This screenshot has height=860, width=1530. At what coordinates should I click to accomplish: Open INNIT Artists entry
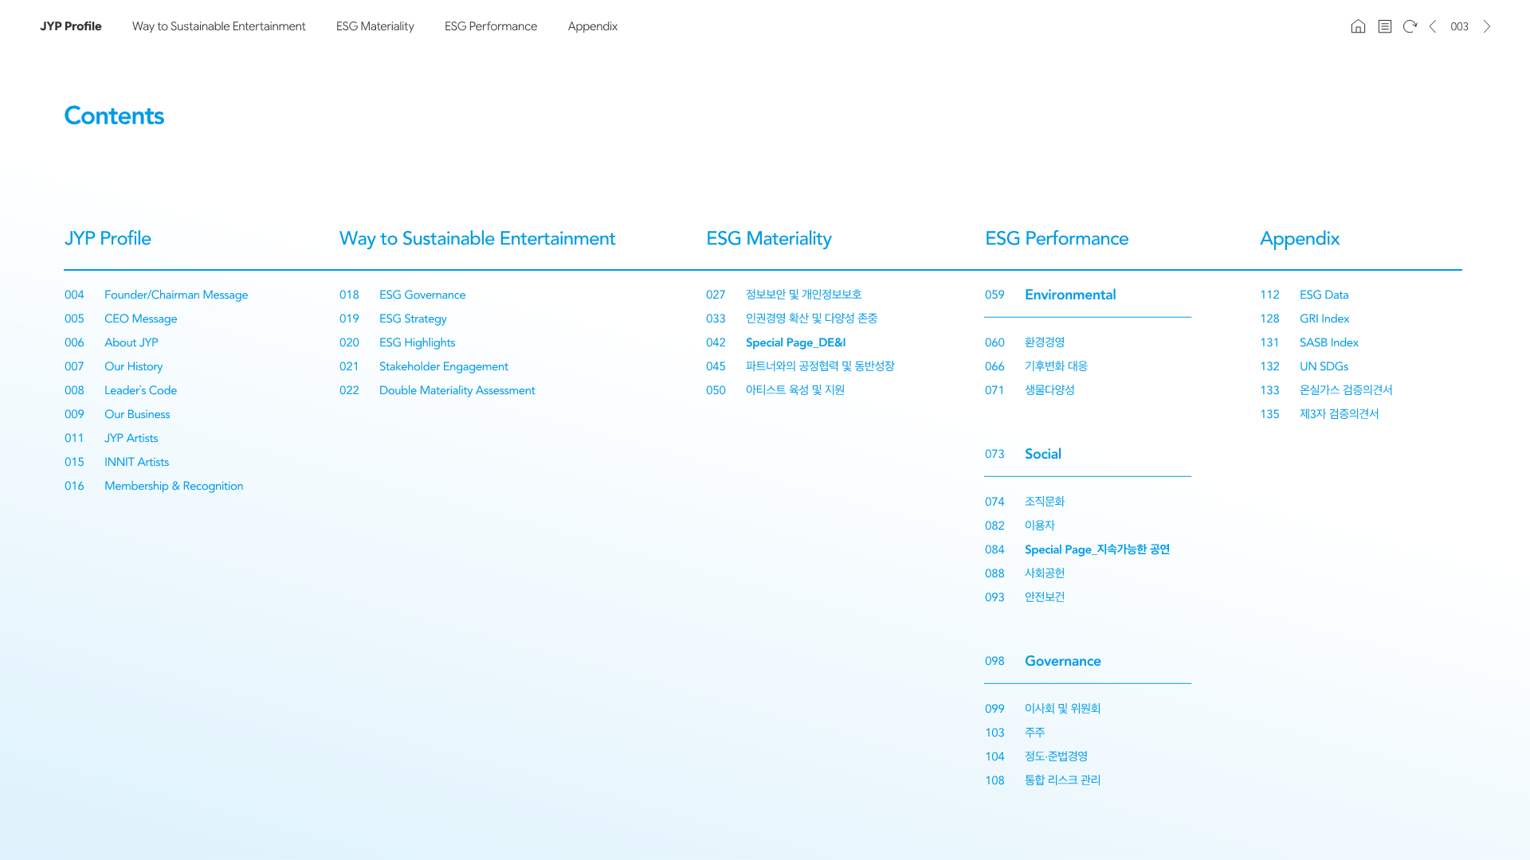(x=137, y=462)
